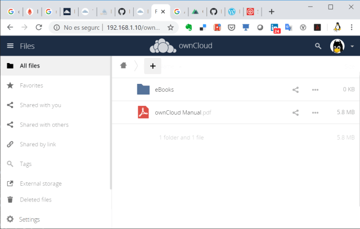Switch to the WordPress tab
This screenshot has height=229, width=360.
click(232, 11)
